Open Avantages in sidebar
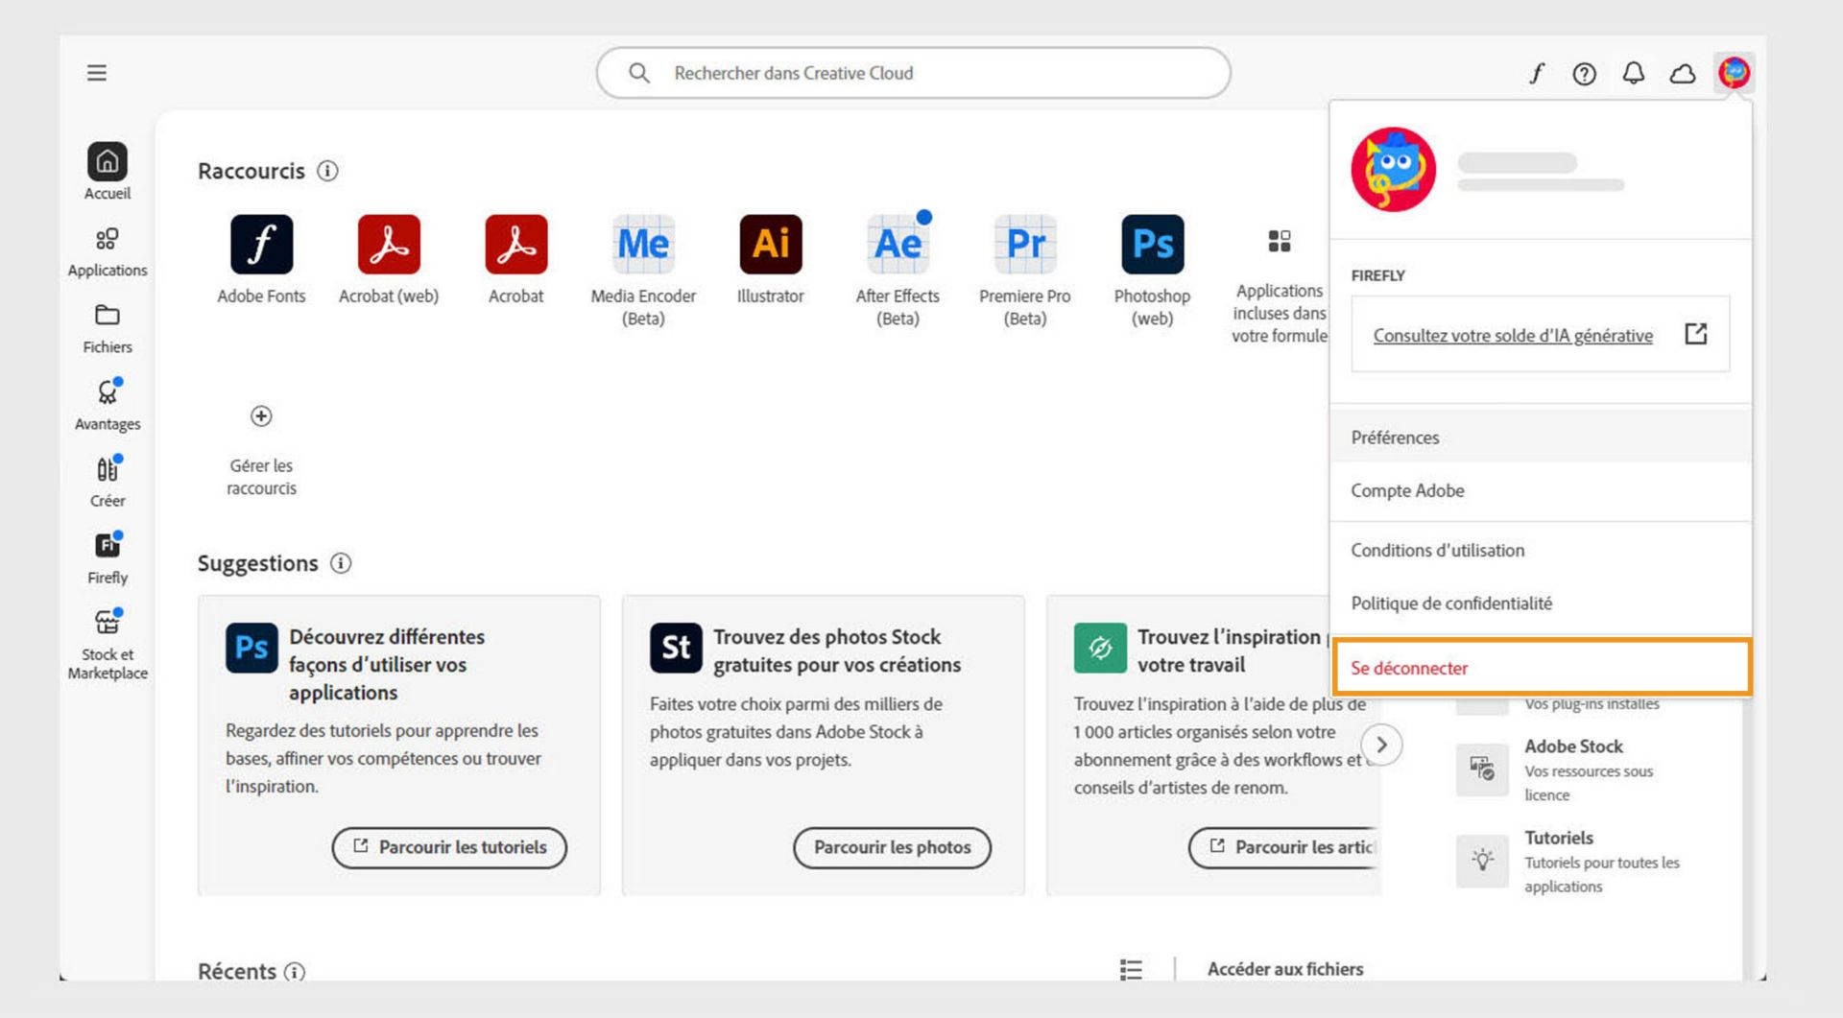 [x=108, y=405]
